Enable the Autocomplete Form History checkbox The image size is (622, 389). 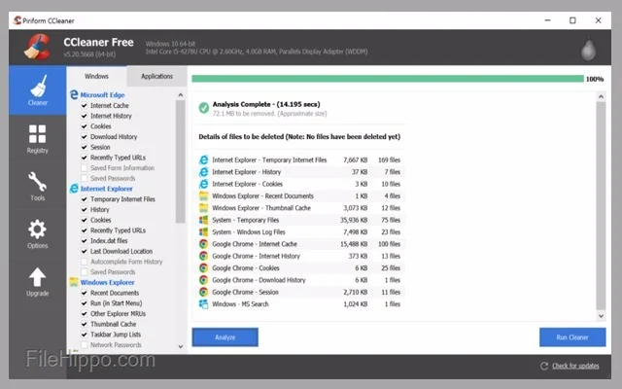click(x=85, y=262)
